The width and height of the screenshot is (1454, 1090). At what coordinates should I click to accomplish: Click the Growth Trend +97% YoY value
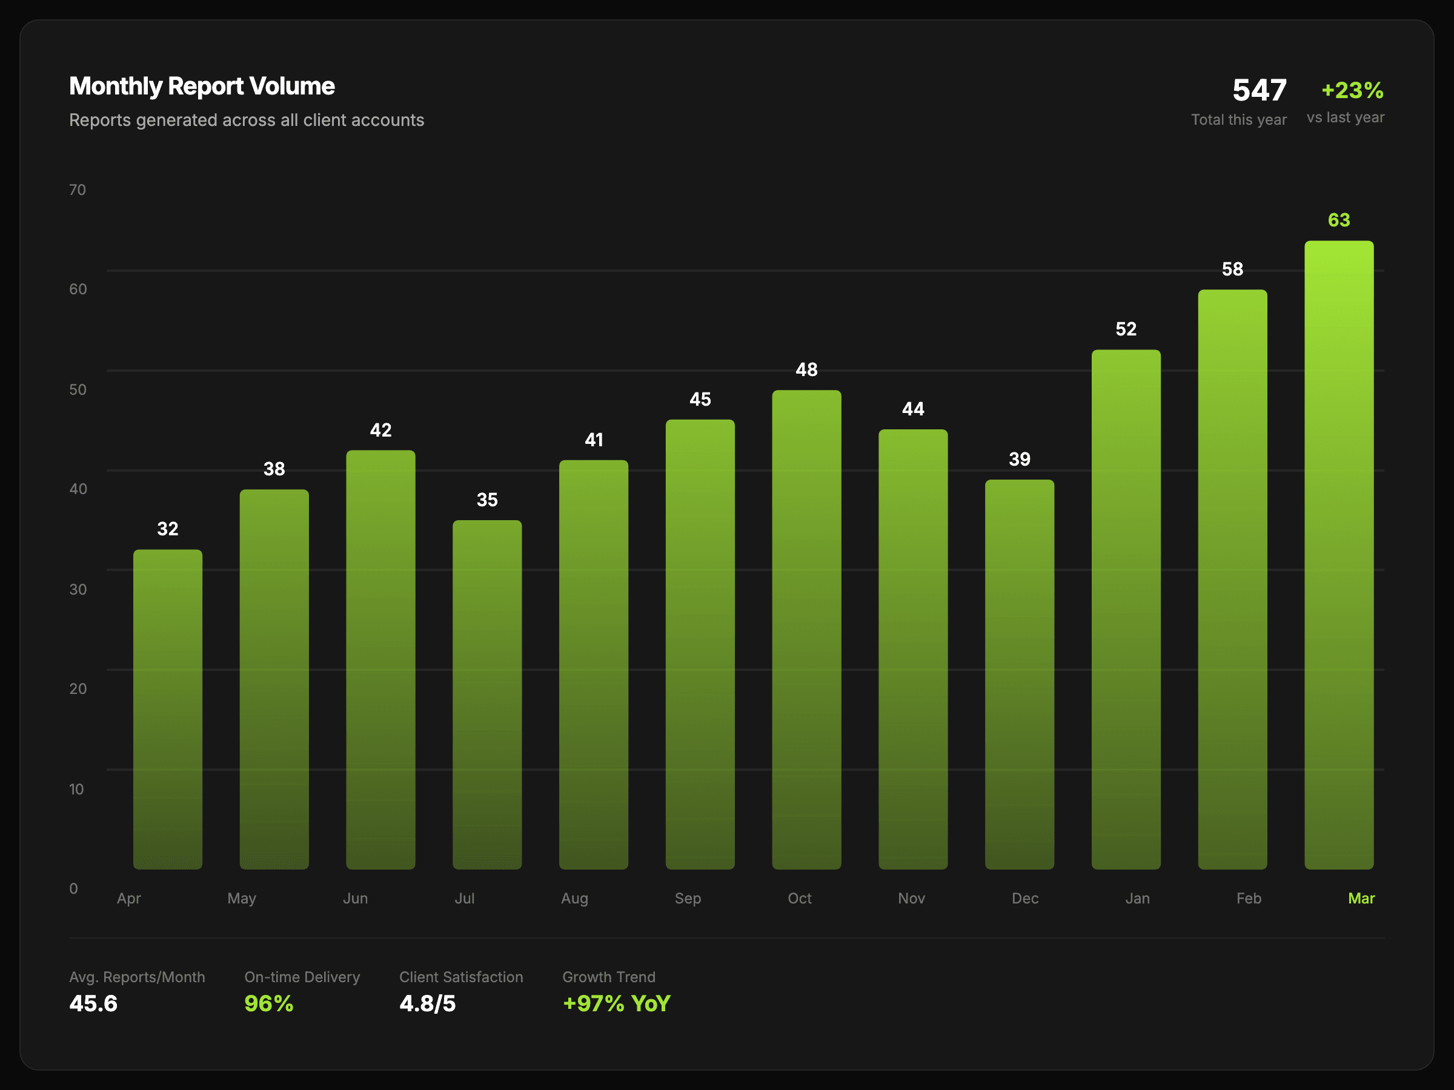click(x=616, y=1003)
